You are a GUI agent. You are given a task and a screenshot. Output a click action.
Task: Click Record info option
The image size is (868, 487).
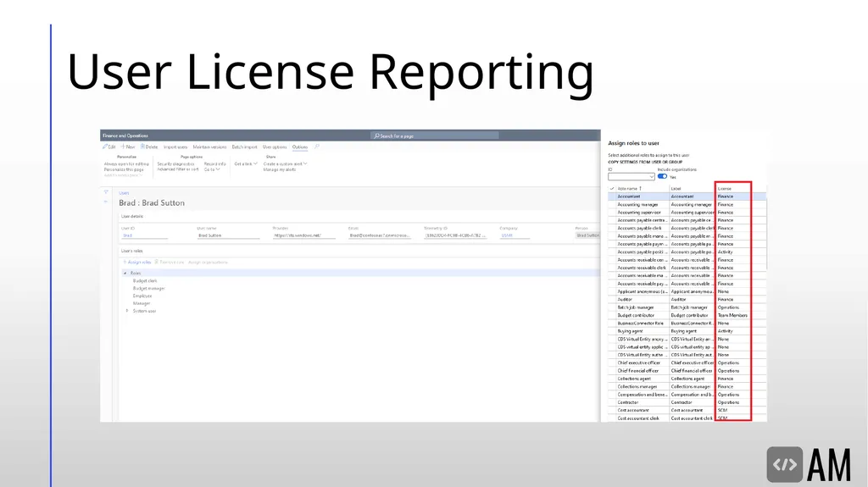coord(214,163)
